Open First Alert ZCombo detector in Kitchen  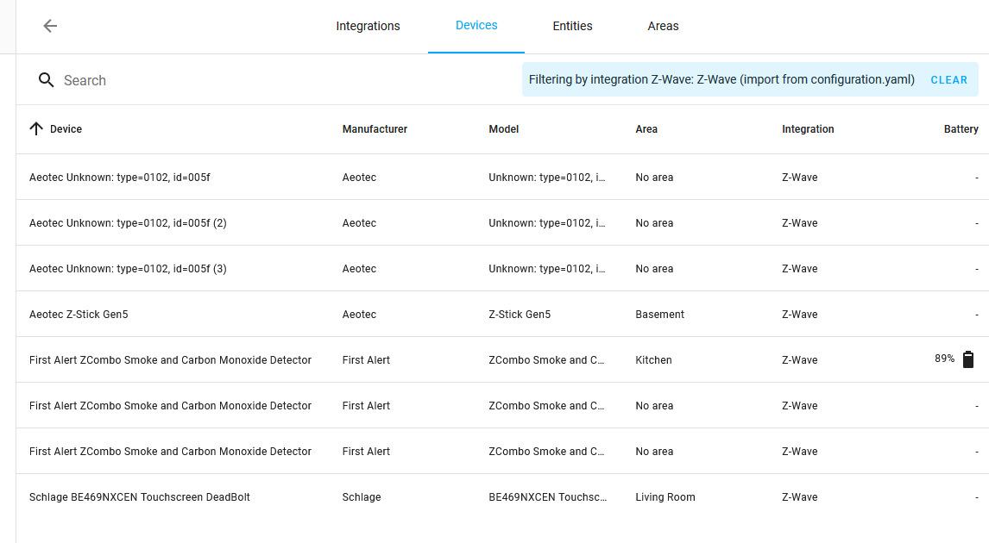coord(503,359)
